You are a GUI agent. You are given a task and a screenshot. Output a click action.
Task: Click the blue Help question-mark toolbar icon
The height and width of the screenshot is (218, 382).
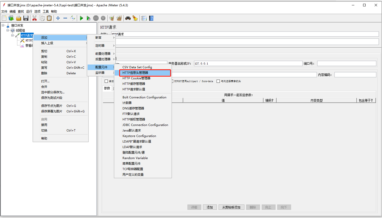(151, 18)
